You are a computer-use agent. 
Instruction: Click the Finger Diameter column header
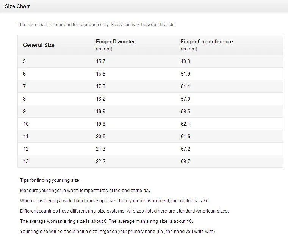pos(115,42)
